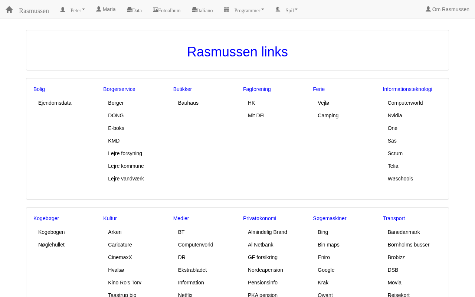The image size is (475, 297).
Task: Click the user icon beside Om Rasmussen
Action: [x=428, y=9]
